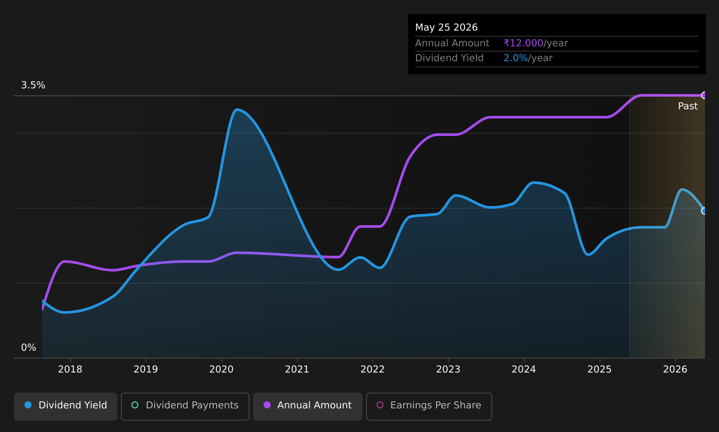
Task: Click the 0% y-axis label
Action: coord(29,348)
